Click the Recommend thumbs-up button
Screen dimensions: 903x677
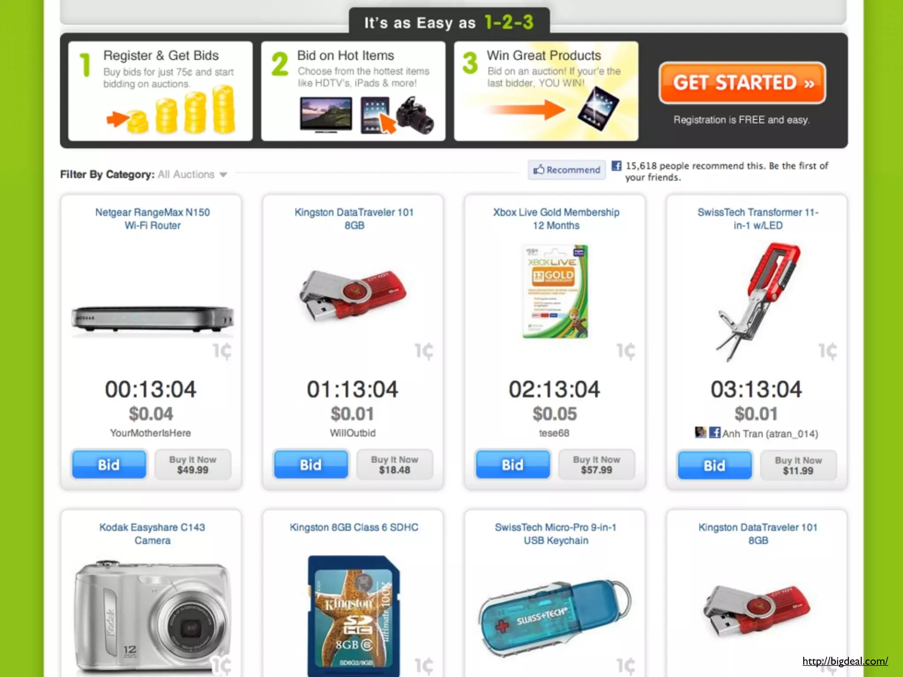[x=567, y=170]
